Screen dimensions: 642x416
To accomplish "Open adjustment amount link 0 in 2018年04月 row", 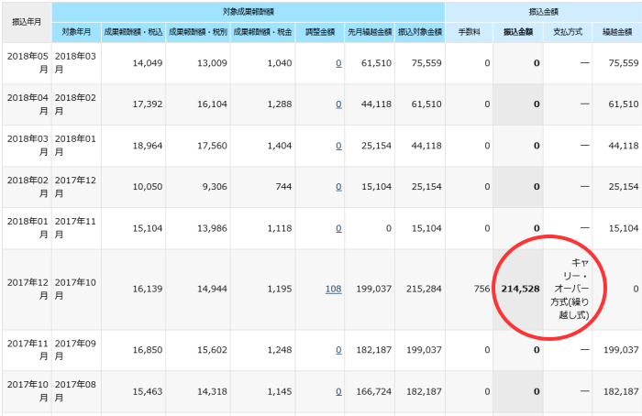I will point(338,104).
